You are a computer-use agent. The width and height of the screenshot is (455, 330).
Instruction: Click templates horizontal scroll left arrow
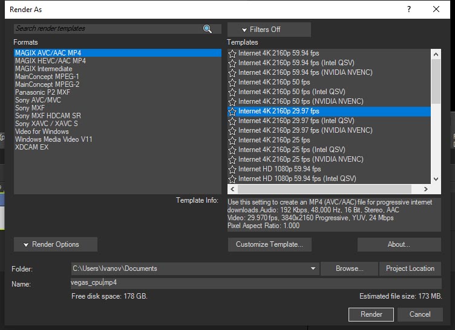(232, 189)
